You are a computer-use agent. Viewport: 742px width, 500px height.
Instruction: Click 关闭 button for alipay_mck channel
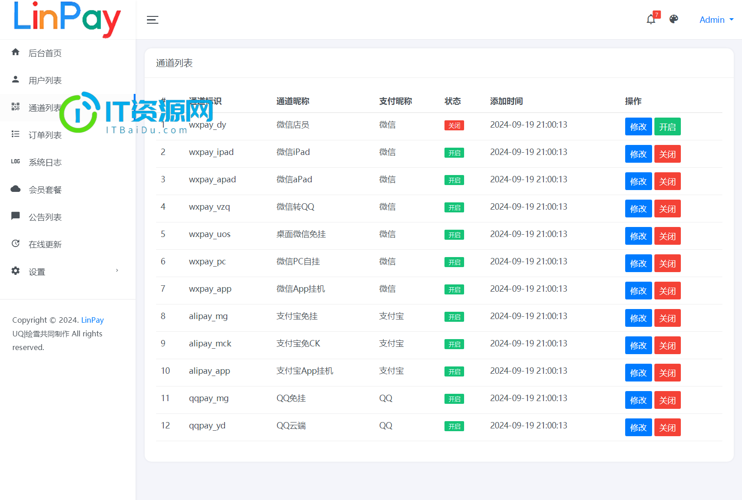point(668,345)
